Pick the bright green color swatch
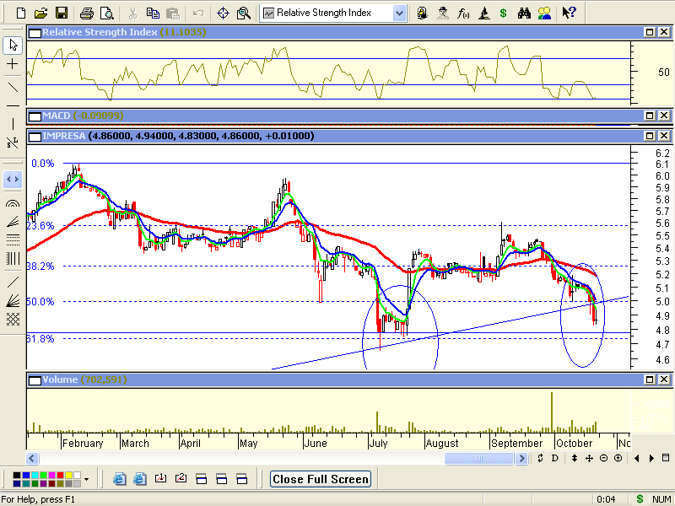Screen dimensions: 675x506 click(x=43, y=475)
